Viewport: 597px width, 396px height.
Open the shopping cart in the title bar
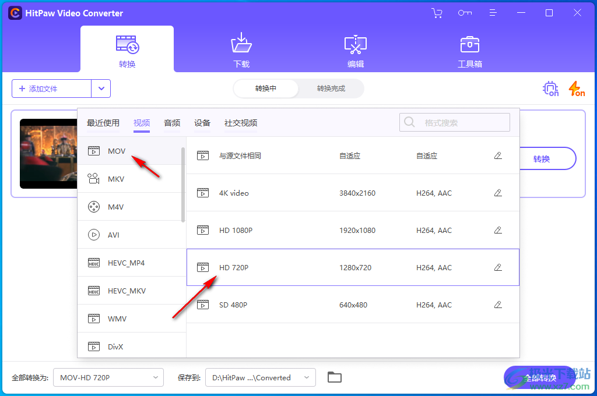pos(437,12)
